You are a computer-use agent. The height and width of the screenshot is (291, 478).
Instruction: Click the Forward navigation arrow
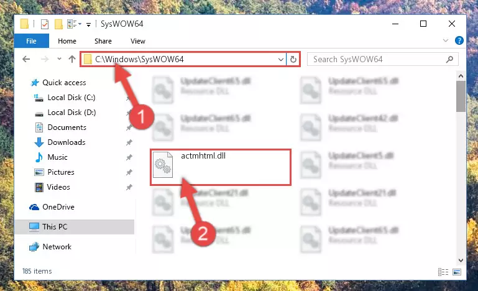[45, 59]
